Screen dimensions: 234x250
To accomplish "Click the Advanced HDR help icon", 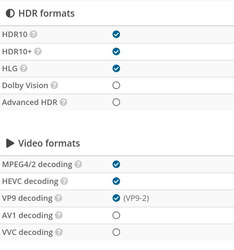I will (63, 102).
